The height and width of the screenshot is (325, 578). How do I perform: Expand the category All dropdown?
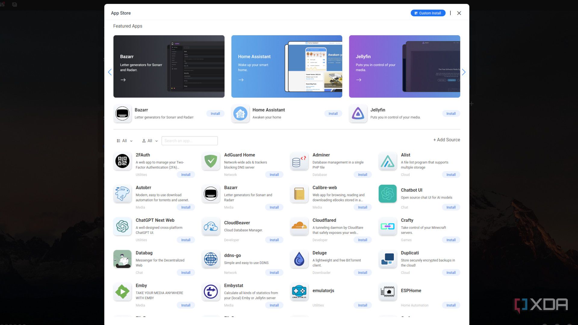click(x=125, y=141)
